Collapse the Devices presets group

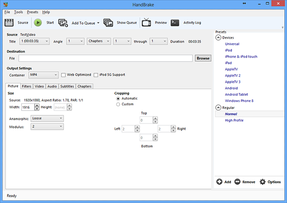219,37
